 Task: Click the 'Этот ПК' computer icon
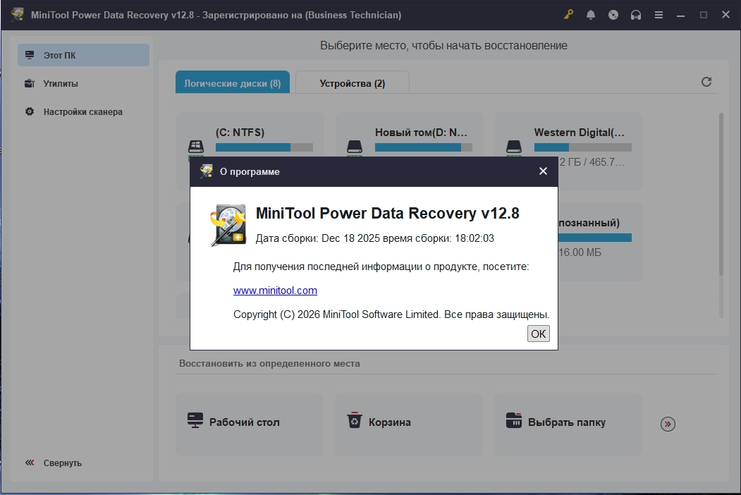[30, 55]
